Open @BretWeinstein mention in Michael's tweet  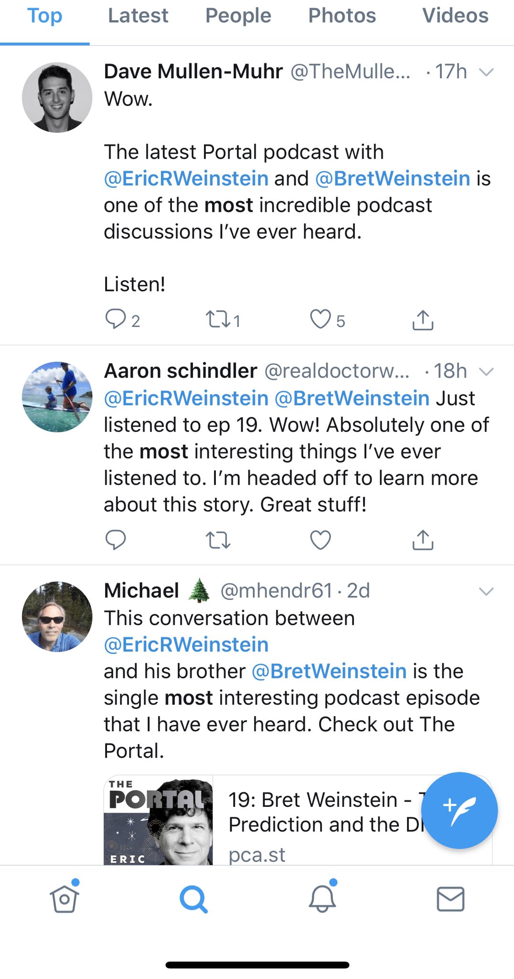(329, 671)
